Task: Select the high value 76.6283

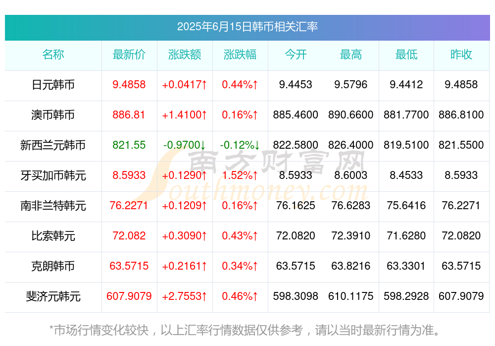Action: [x=351, y=205]
